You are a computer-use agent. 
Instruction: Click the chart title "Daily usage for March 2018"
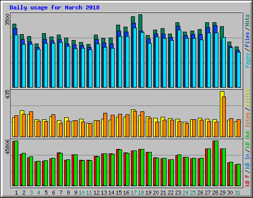[x=54, y=7]
